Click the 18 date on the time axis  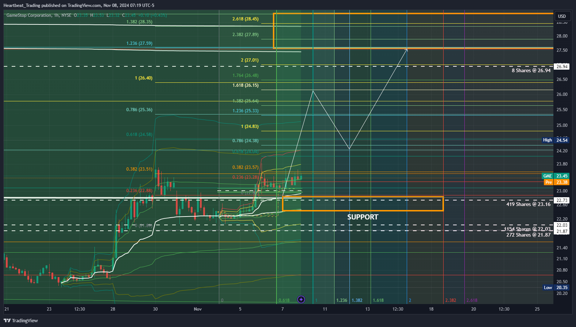(x=431, y=309)
